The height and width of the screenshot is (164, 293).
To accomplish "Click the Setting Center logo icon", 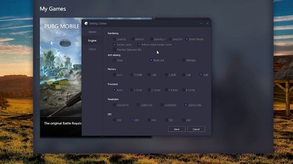I will [86, 23].
